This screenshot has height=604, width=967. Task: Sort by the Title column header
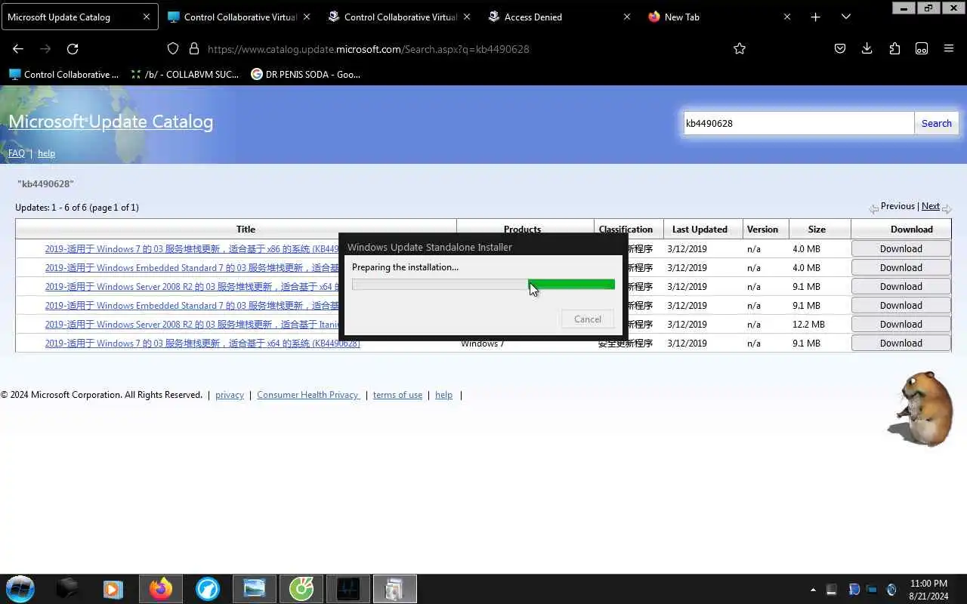point(246,229)
